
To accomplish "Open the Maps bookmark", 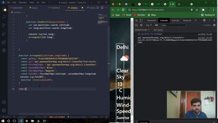I will click(152, 15).
